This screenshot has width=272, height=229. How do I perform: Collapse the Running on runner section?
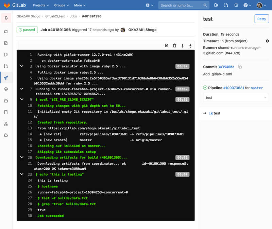(x=22, y=89)
